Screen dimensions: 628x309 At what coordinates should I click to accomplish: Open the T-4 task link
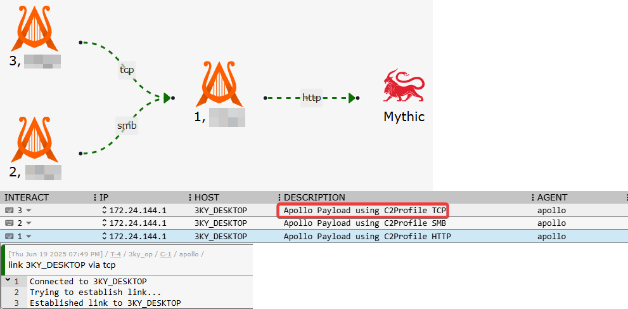[x=115, y=254]
